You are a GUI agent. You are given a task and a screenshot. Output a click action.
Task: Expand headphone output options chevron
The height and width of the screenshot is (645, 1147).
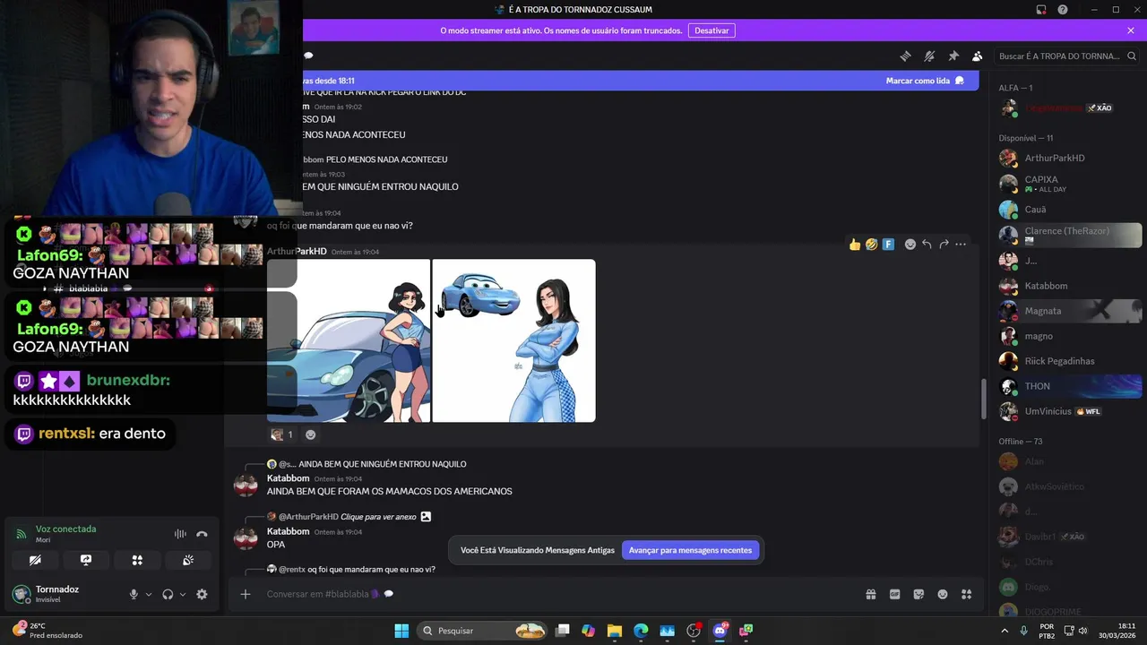pyautogui.click(x=183, y=594)
